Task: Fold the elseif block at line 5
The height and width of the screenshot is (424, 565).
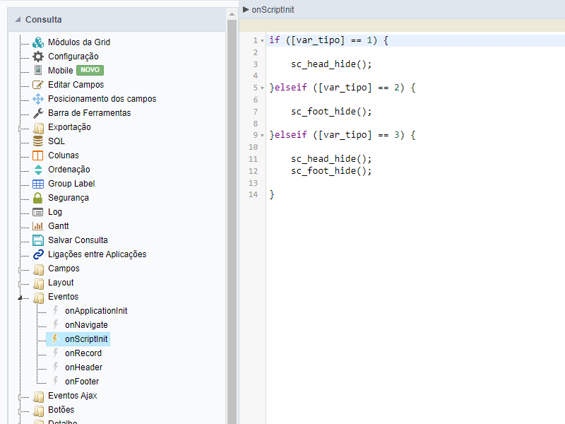Action: click(x=262, y=88)
